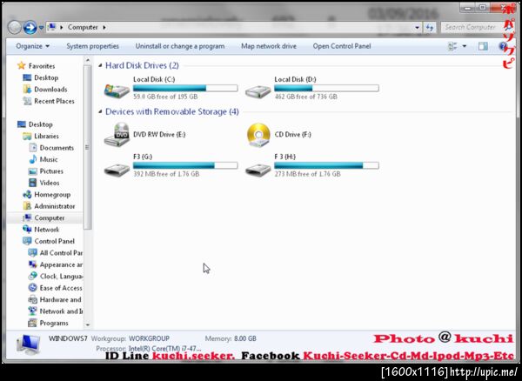Select the CD Drive (F:) icon
Image resolution: width=522 pixels, height=381 pixels.
(258, 135)
